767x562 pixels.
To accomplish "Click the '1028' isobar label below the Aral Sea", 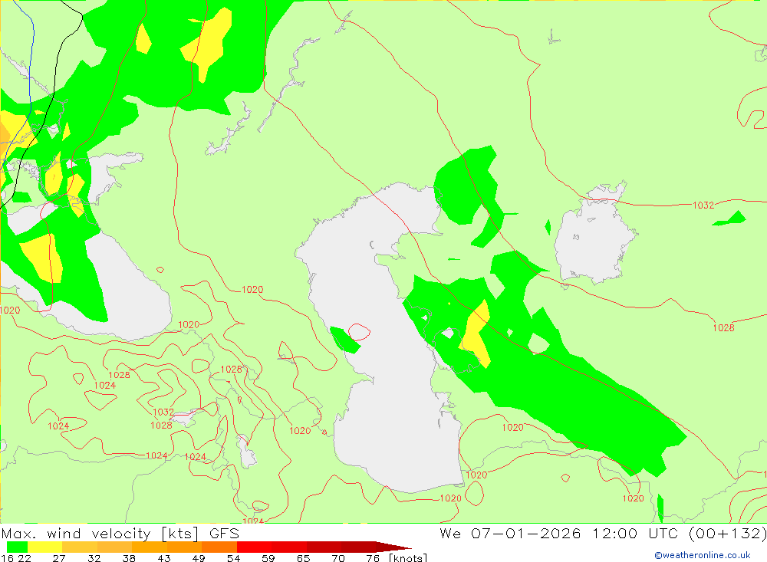I will pyautogui.click(x=723, y=327).
